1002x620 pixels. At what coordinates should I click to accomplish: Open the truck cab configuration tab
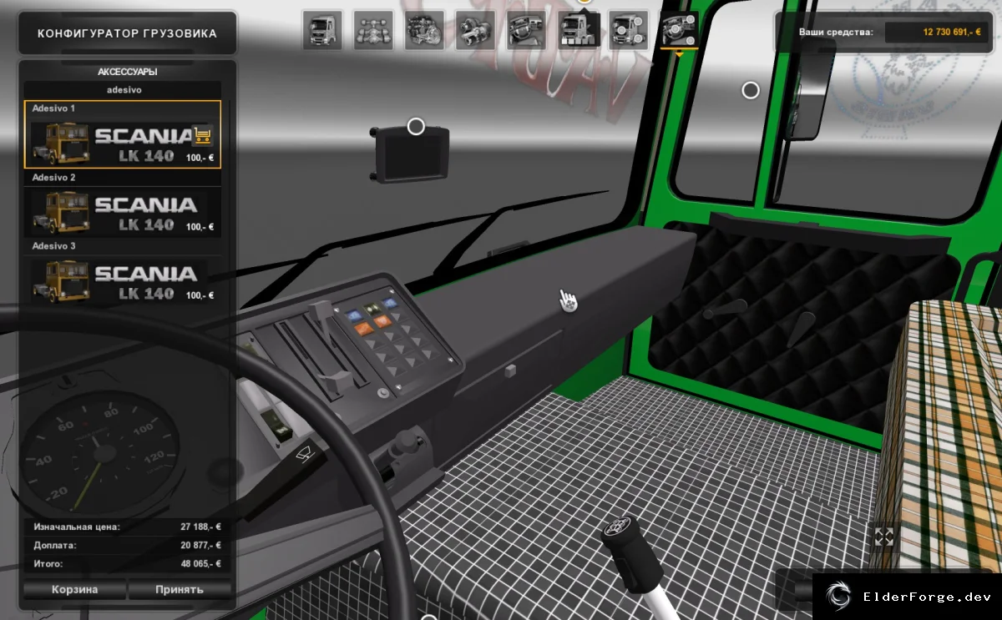tap(321, 31)
